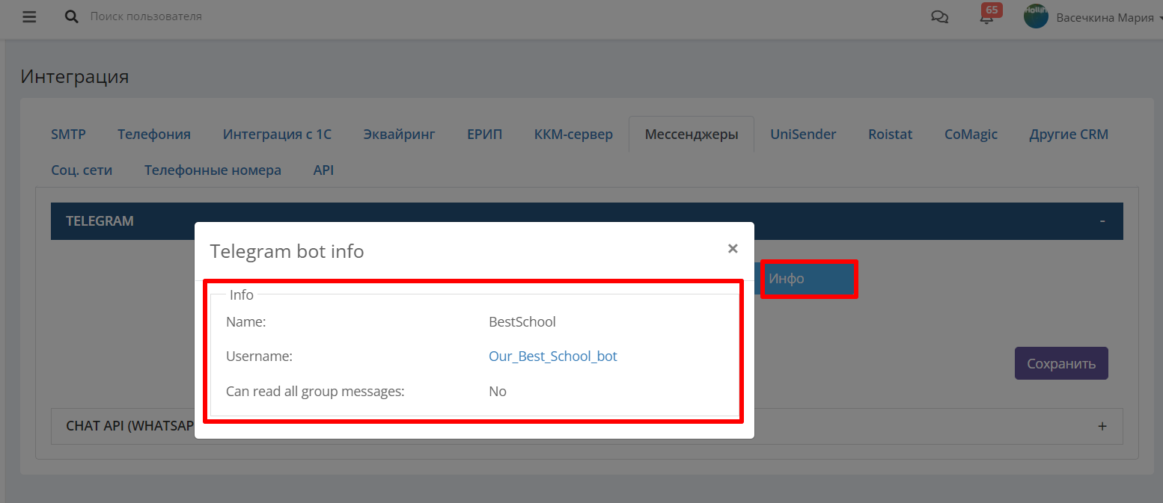Close the Telegram bot info dialog
The image size is (1163, 503).
(x=733, y=249)
